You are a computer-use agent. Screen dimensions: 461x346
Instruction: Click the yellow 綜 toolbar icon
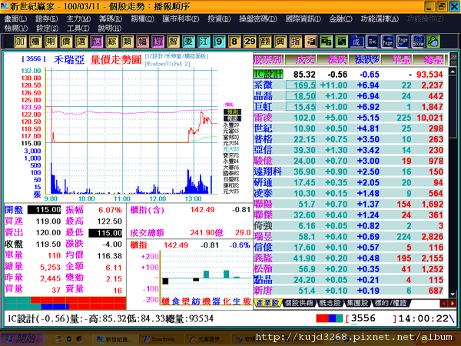point(111,42)
